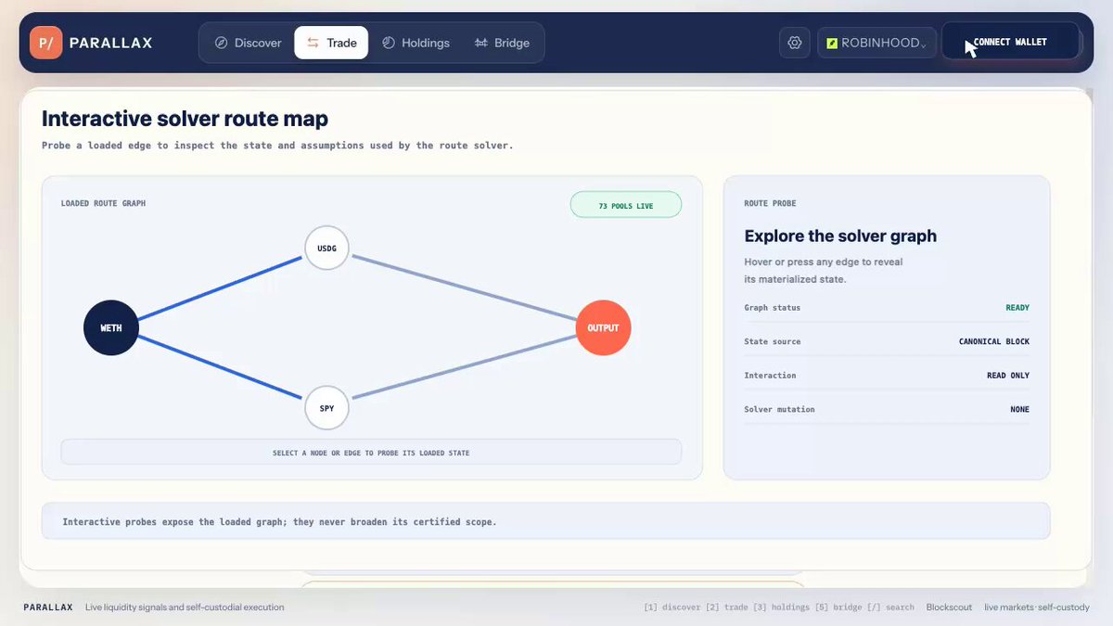
Task: Click the "Live liquidity signals" footer tagline
Action: (185, 607)
